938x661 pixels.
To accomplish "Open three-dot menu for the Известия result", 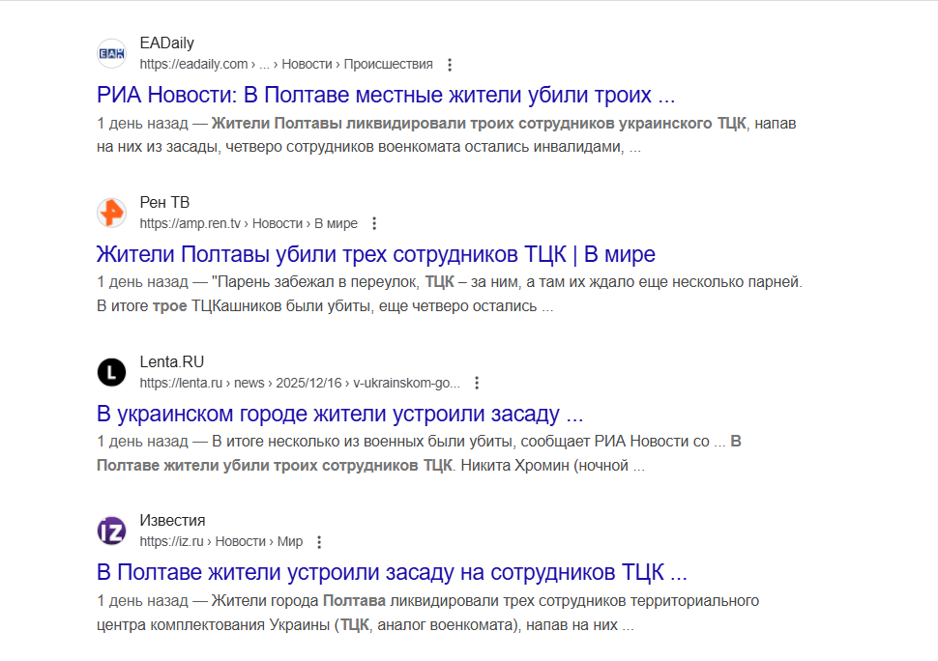I will pos(320,542).
